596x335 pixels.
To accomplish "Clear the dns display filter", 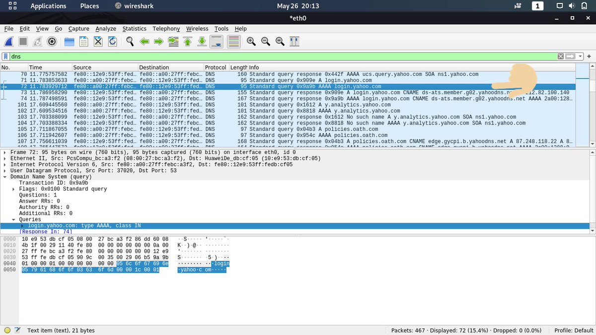I will coord(561,57).
